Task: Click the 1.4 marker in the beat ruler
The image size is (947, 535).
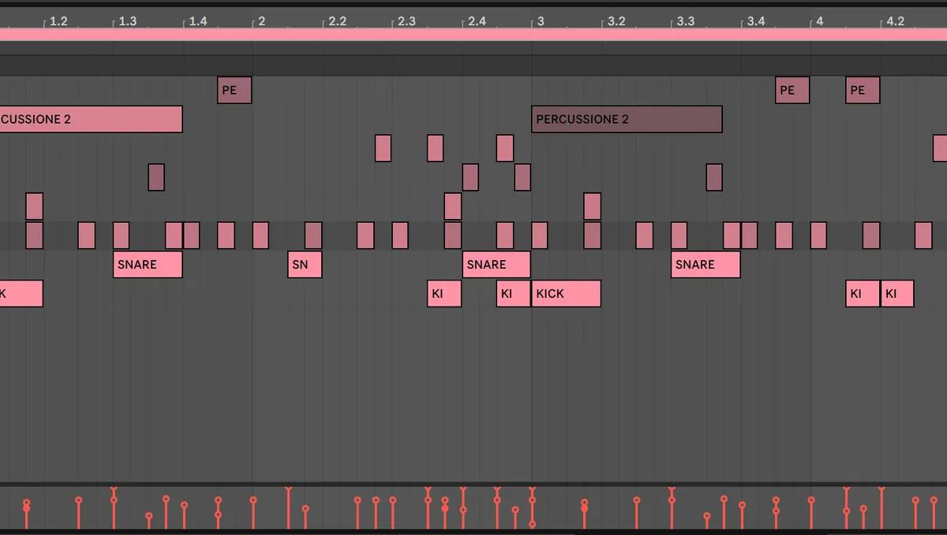Action: point(198,21)
